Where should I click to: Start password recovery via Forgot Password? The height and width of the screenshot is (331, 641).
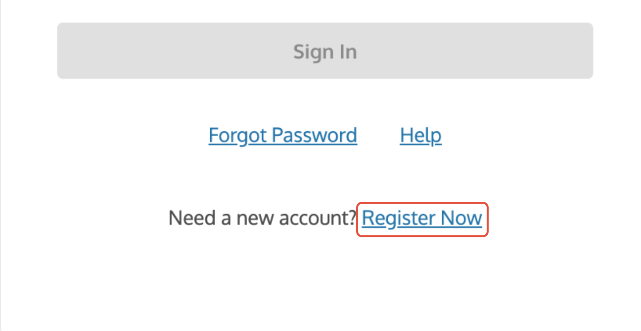tap(282, 135)
